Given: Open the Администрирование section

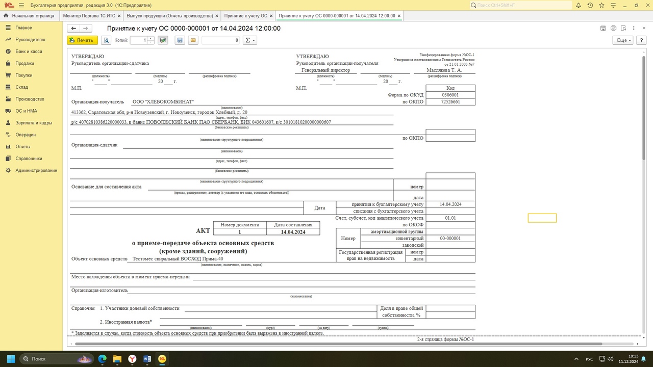Looking at the screenshot, I should (31, 170).
